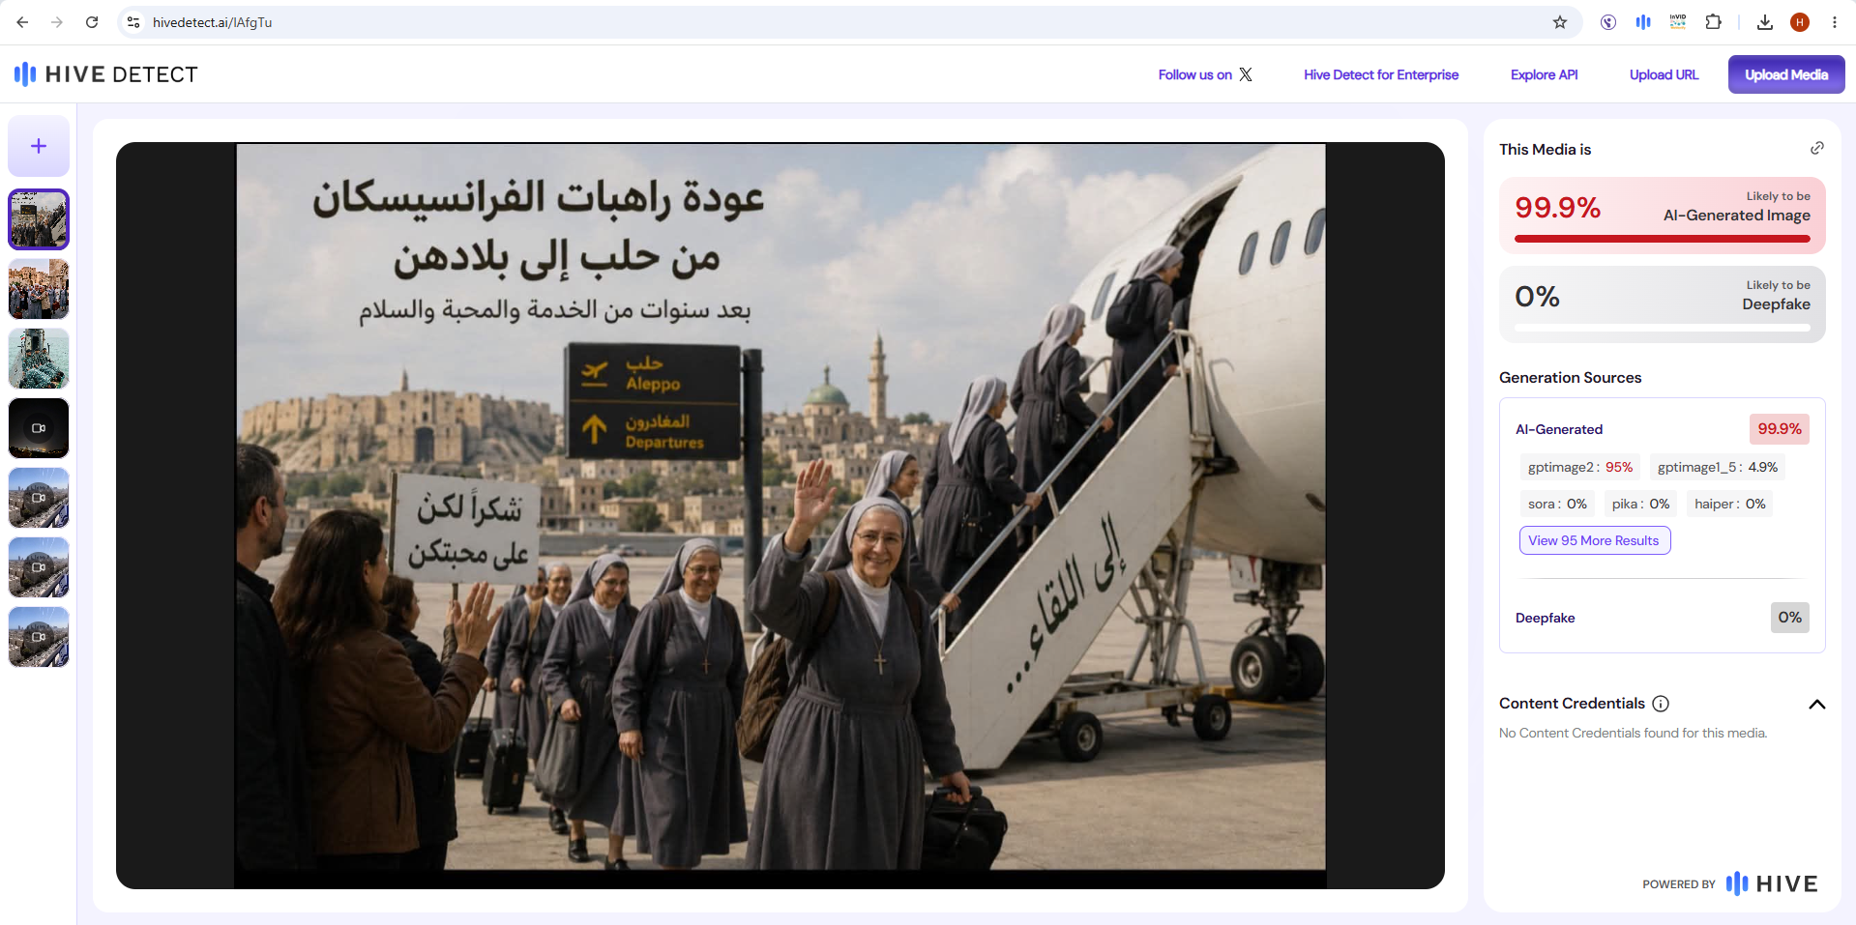Image resolution: width=1856 pixels, height=925 pixels.
Task: Select the fifth video thumbnail
Action: (x=39, y=498)
